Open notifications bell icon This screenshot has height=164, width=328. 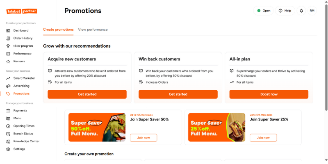(301, 11)
